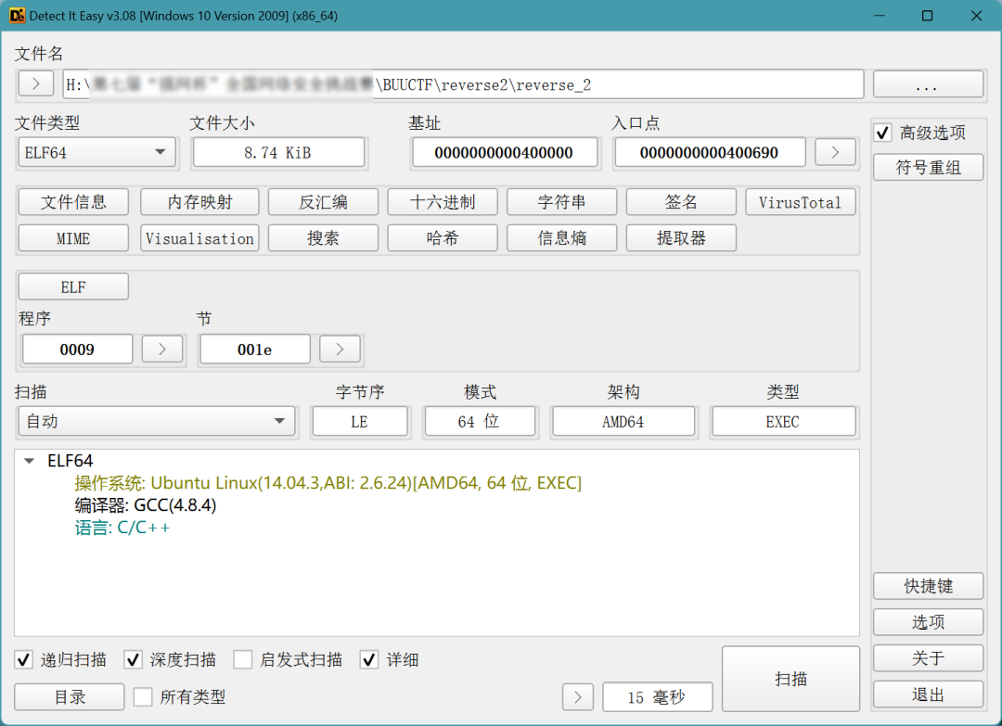Click the 程序 0009 field
The width and height of the screenshot is (1002, 726).
click(x=77, y=350)
